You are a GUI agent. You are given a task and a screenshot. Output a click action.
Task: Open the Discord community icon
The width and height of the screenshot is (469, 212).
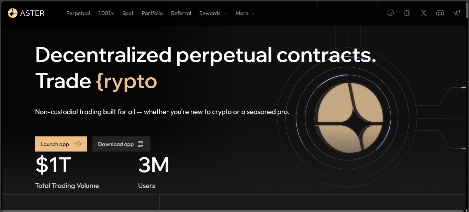[x=440, y=13]
